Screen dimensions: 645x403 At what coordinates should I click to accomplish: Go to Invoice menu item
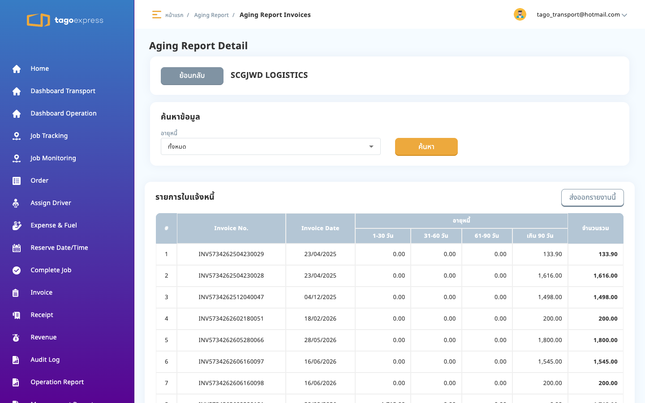[x=42, y=292]
